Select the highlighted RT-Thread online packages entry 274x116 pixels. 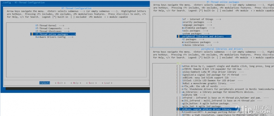click(x=53, y=34)
